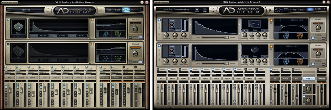Click the save preset floppy disk icon

point(205,10)
